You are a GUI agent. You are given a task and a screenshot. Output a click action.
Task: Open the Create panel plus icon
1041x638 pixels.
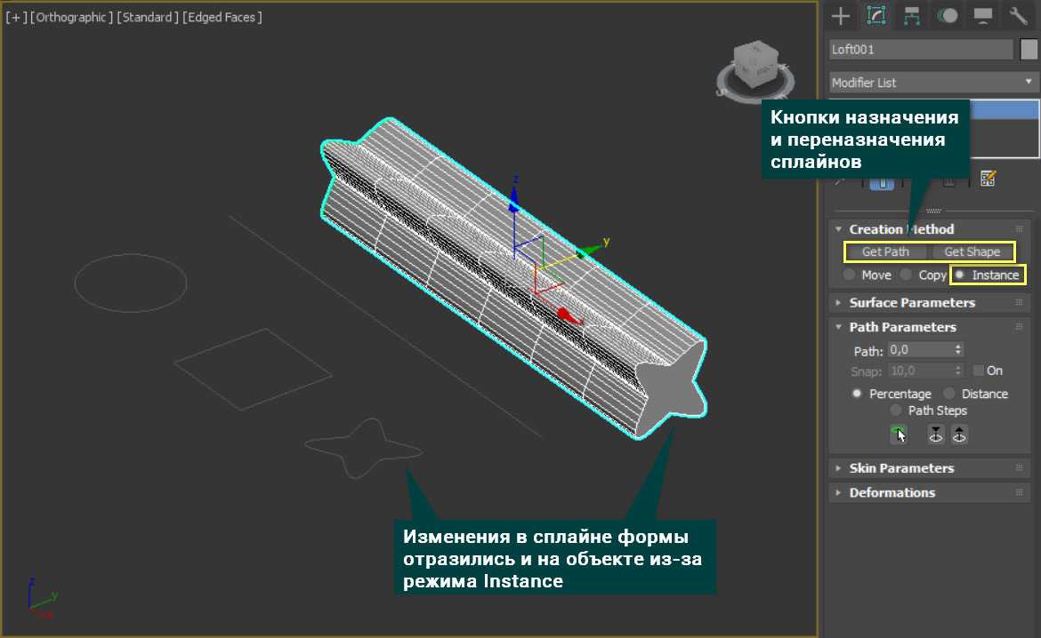tap(841, 15)
